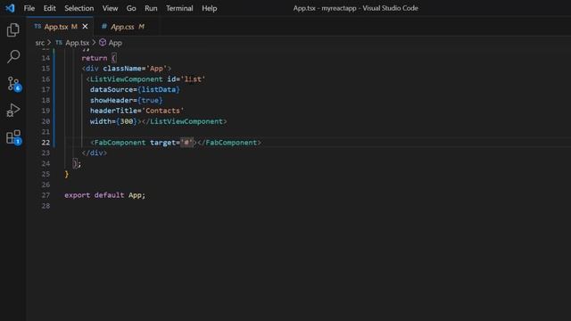
Task: Open the Search view icon
Action: [x=13, y=56]
